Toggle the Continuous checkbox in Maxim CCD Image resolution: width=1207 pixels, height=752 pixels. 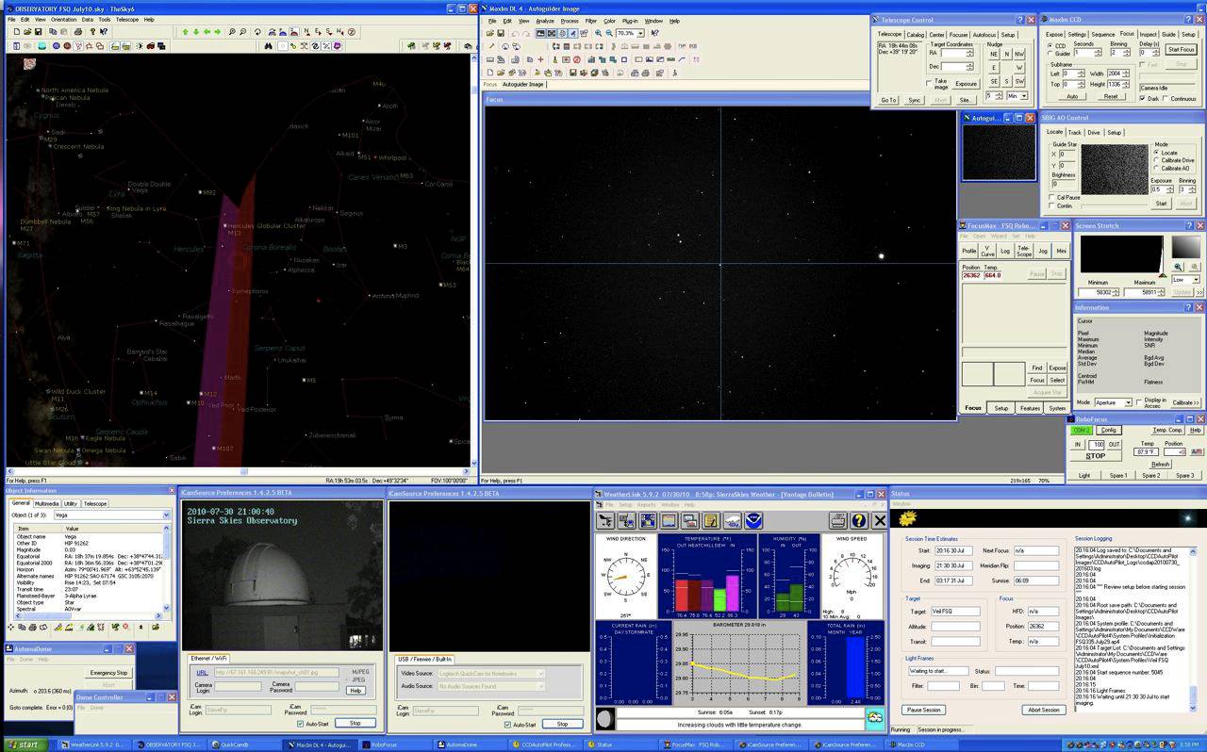click(1166, 98)
